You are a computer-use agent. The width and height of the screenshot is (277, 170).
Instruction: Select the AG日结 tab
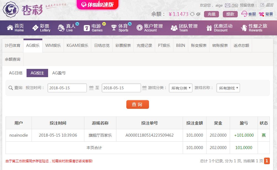pyautogui.click(x=15, y=73)
